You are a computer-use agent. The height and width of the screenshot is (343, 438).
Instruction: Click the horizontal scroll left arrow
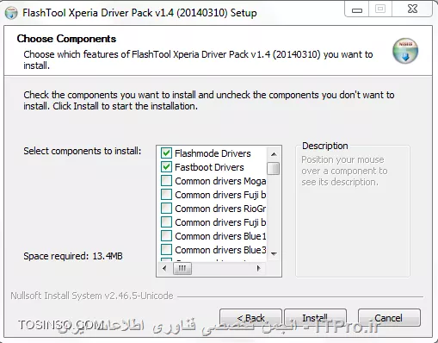pos(164,269)
